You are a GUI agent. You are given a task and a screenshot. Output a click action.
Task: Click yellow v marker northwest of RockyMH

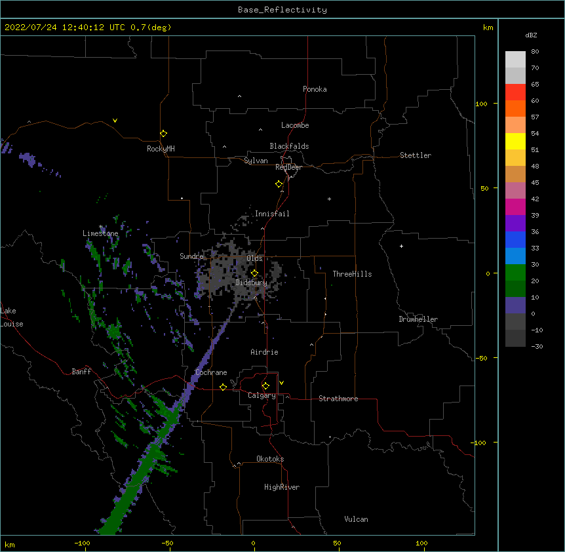(115, 121)
